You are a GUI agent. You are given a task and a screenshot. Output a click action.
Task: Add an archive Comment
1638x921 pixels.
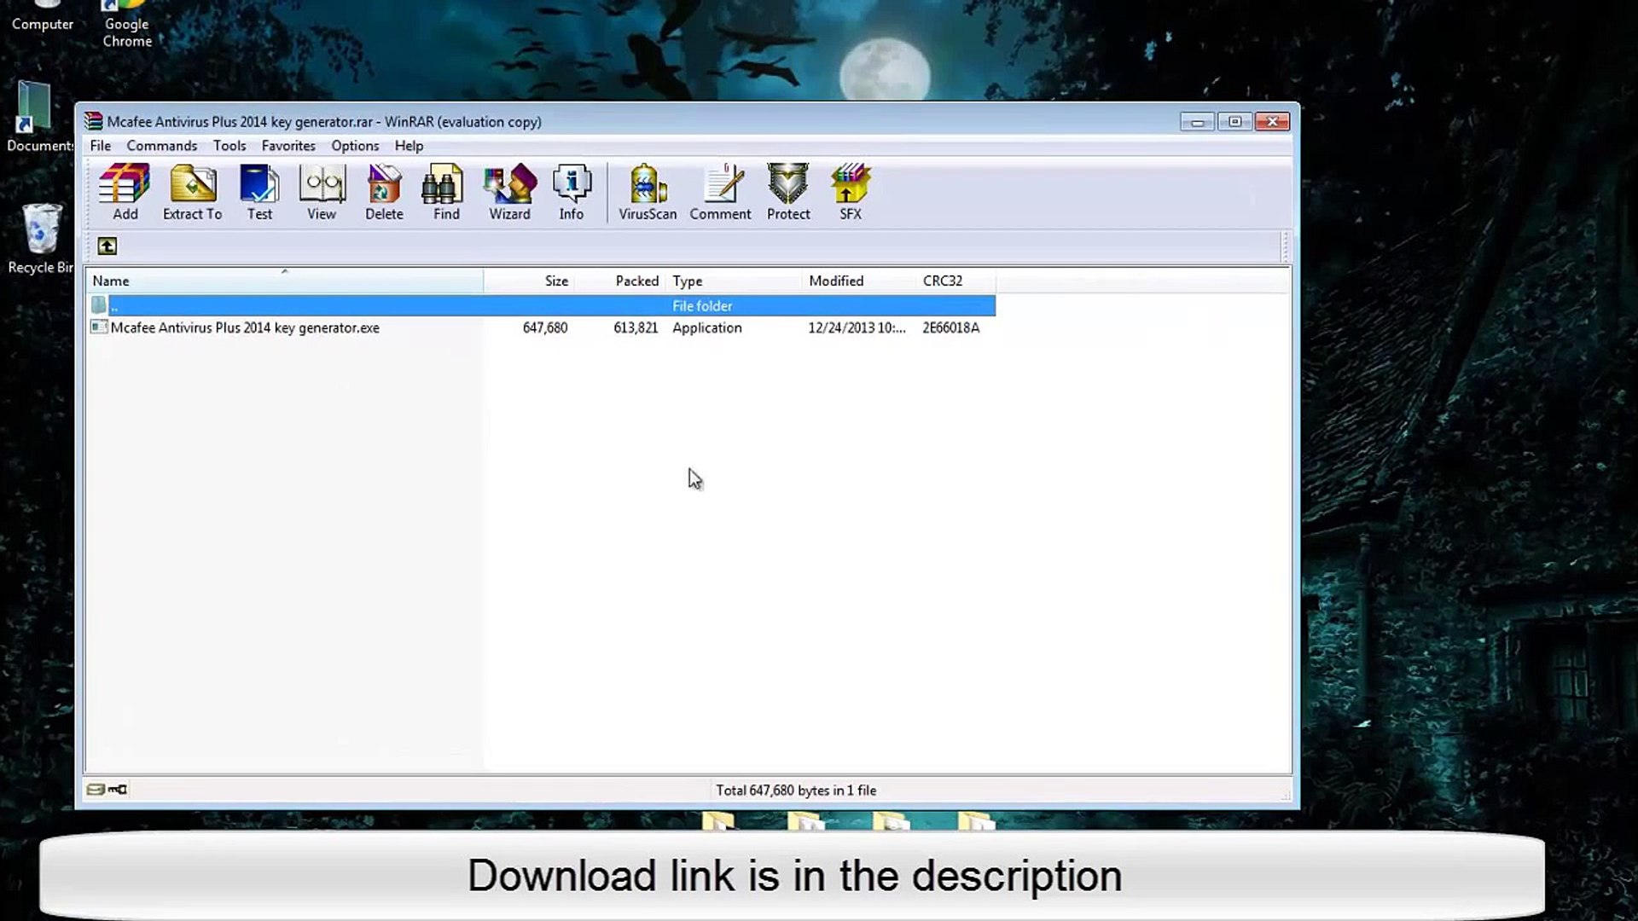(x=720, y=192)
